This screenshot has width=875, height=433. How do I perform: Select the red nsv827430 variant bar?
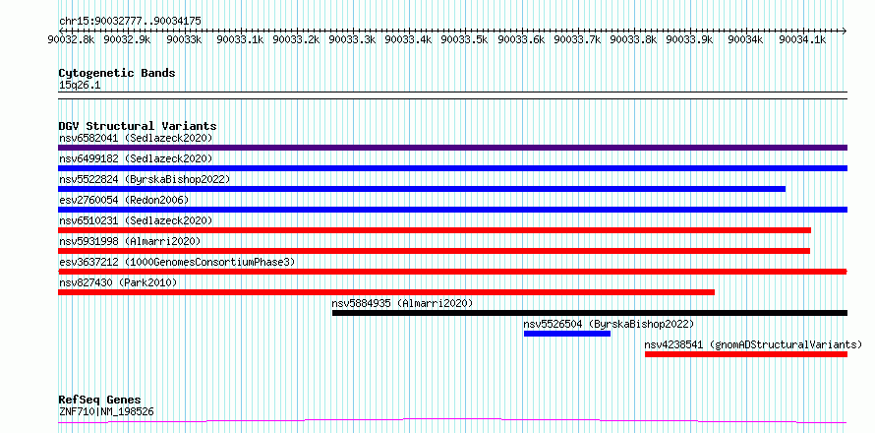[x=386, y=292]
